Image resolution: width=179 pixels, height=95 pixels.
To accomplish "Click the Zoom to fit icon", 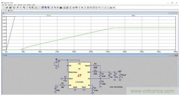I will [33, 8].
